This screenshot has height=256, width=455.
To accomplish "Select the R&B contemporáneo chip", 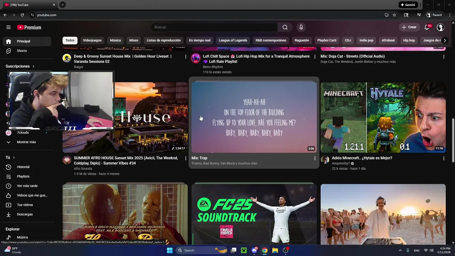I will 271,41.
